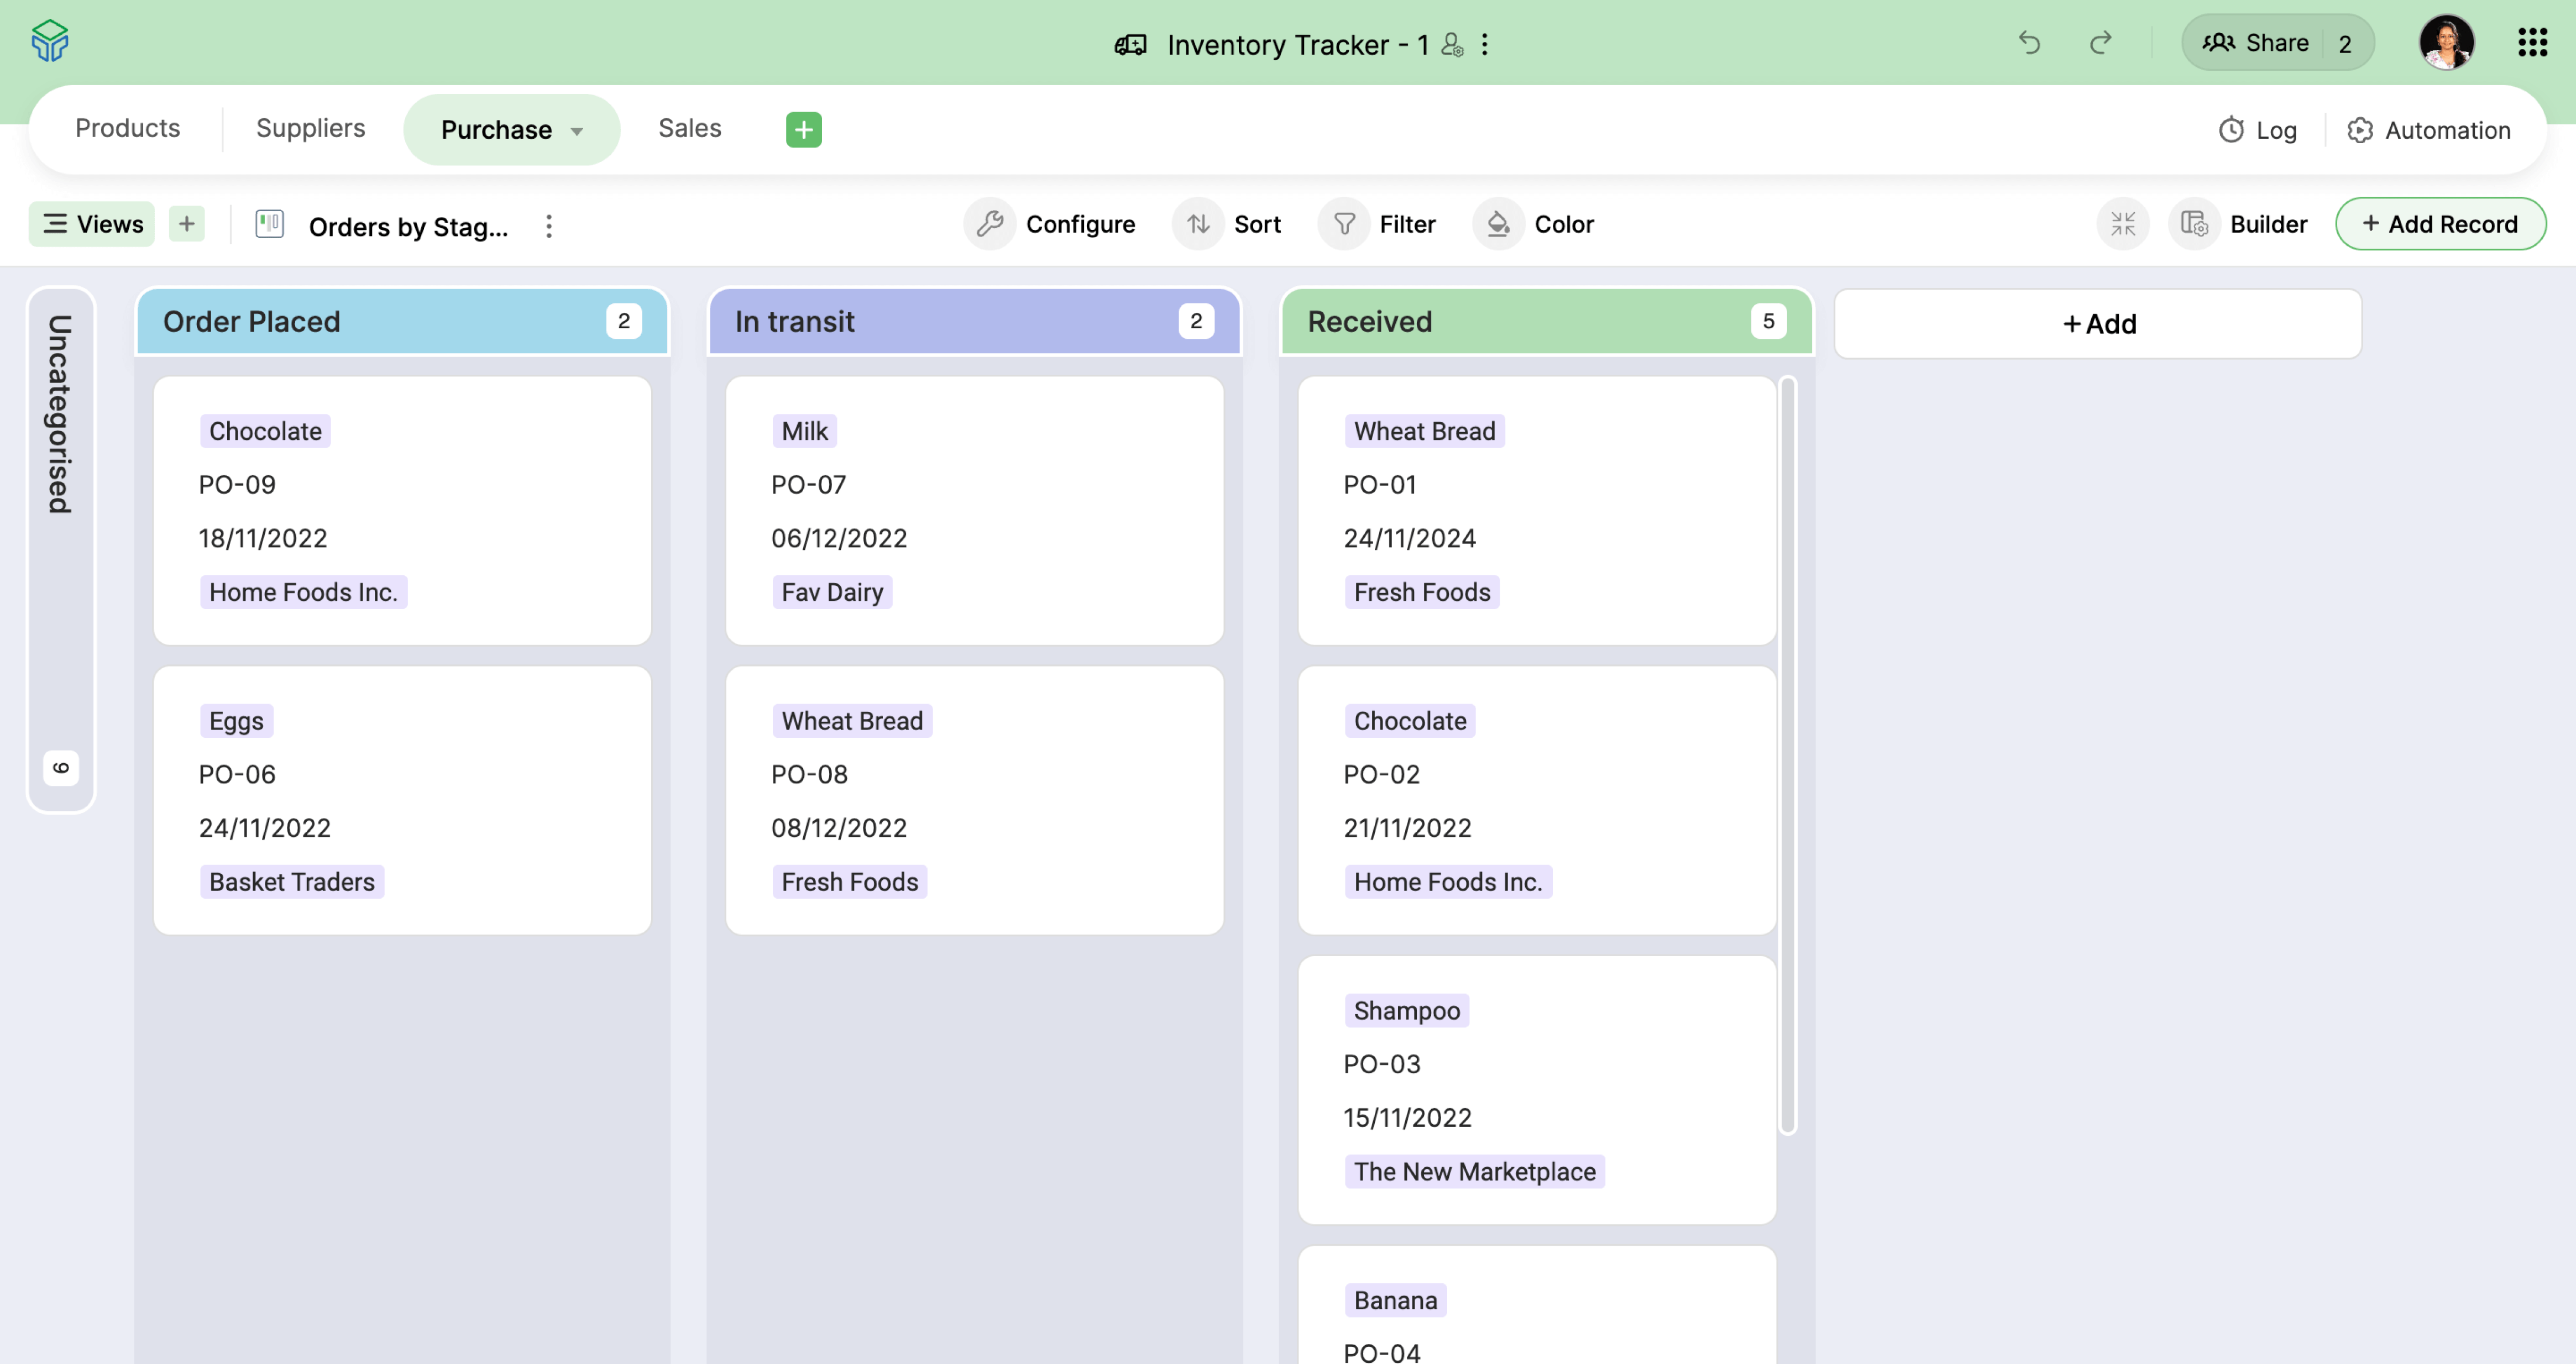Click the redo arrow icon
This screenshot has height=1364, width=2576.
click(x=2100, y=43)
